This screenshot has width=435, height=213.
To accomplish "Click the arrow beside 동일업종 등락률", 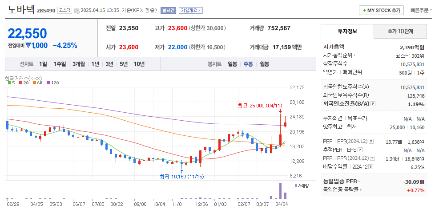I will (362, 190).
